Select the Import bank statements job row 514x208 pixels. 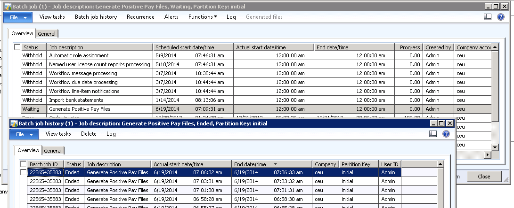(76, 100)
